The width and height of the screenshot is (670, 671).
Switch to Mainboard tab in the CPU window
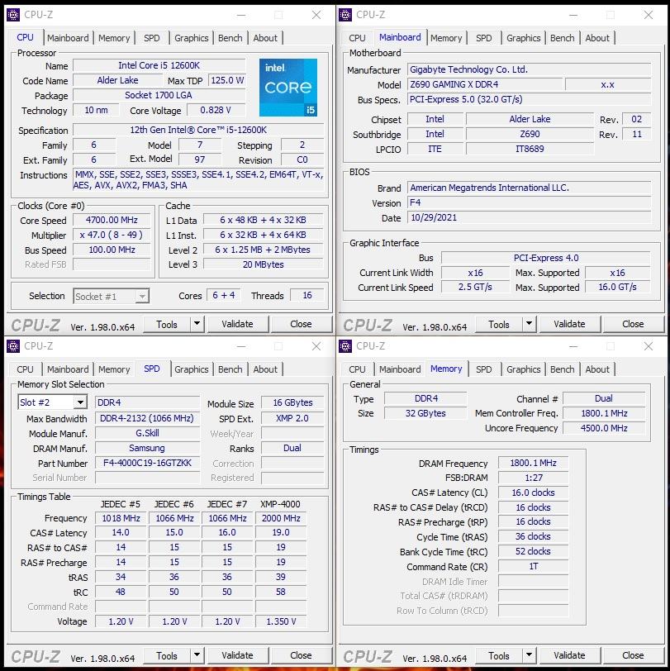pos(68,38)
